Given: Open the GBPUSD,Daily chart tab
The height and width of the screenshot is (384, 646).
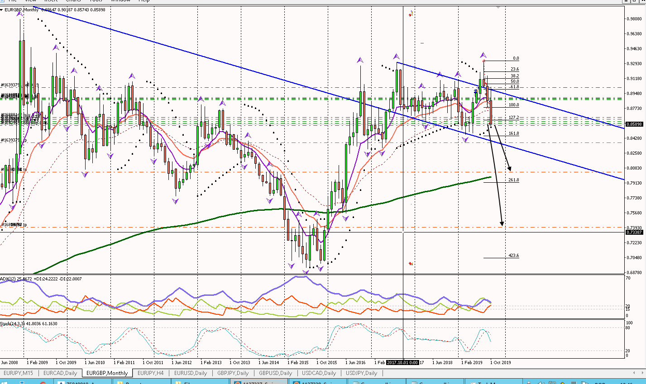Looking at the screenshot, I should tap(276, 373).
